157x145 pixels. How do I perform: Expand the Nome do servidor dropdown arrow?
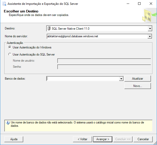click(150, 36)
